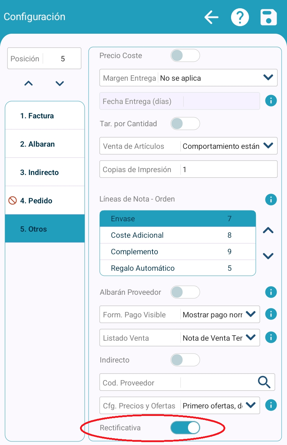
Task: Turn on Tar. por Cantidad switch
Action: [x=185, y=124]
